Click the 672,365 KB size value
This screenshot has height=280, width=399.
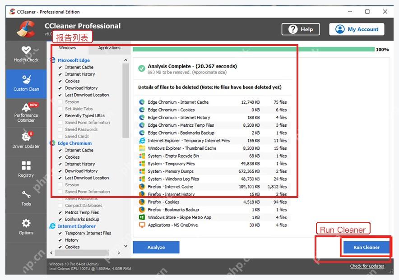249,171
